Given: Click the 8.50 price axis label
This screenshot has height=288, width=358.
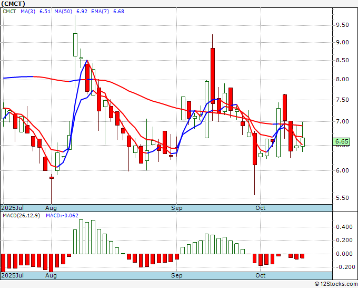Looking at the screenshot, I should coord(342,60).
